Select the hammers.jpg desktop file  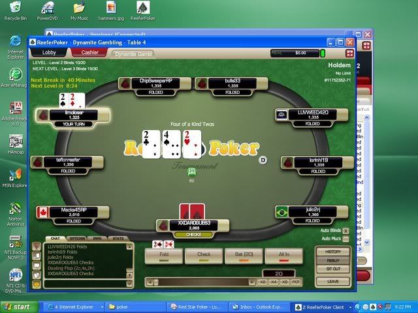click(x=111, y=10)
